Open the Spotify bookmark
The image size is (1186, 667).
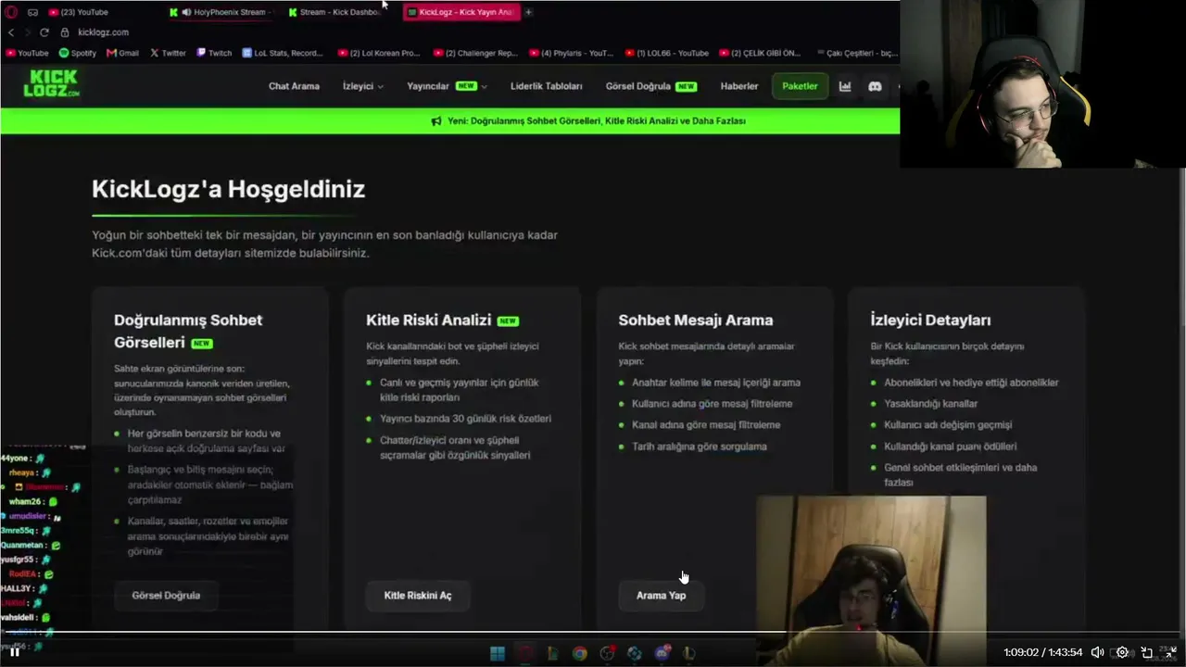(x=77, y=53)
